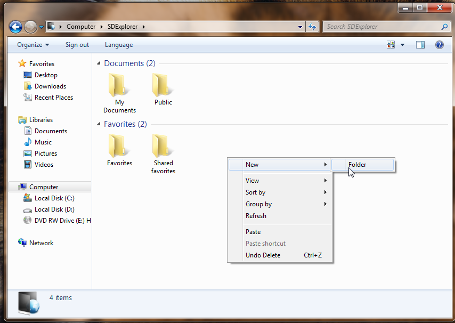The width and height of the screenshot is (455, 323).
Task: Click the search magnifier icon
Action: tap(444, 27)
